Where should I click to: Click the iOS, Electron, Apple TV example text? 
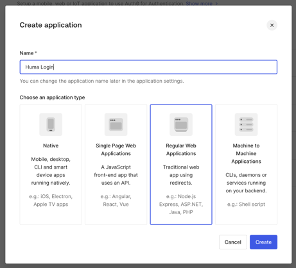pos(51,201)
